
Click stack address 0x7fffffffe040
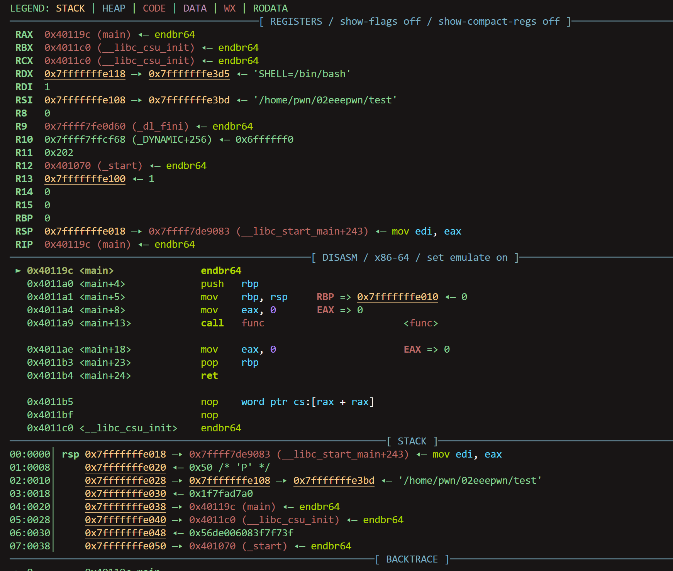[125, 520]
